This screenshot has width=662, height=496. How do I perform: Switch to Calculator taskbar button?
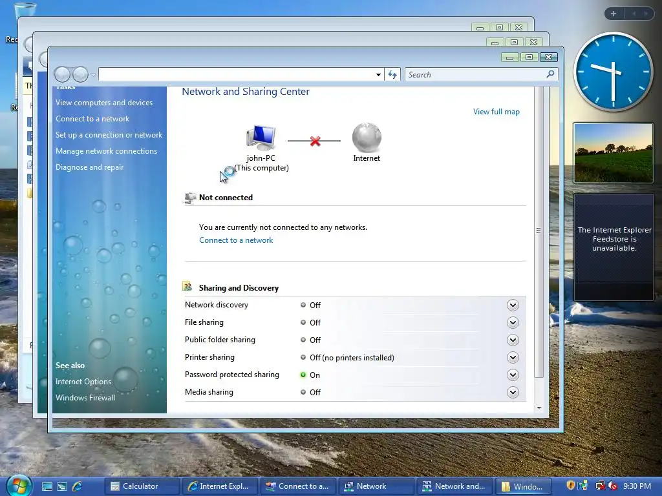142,486
